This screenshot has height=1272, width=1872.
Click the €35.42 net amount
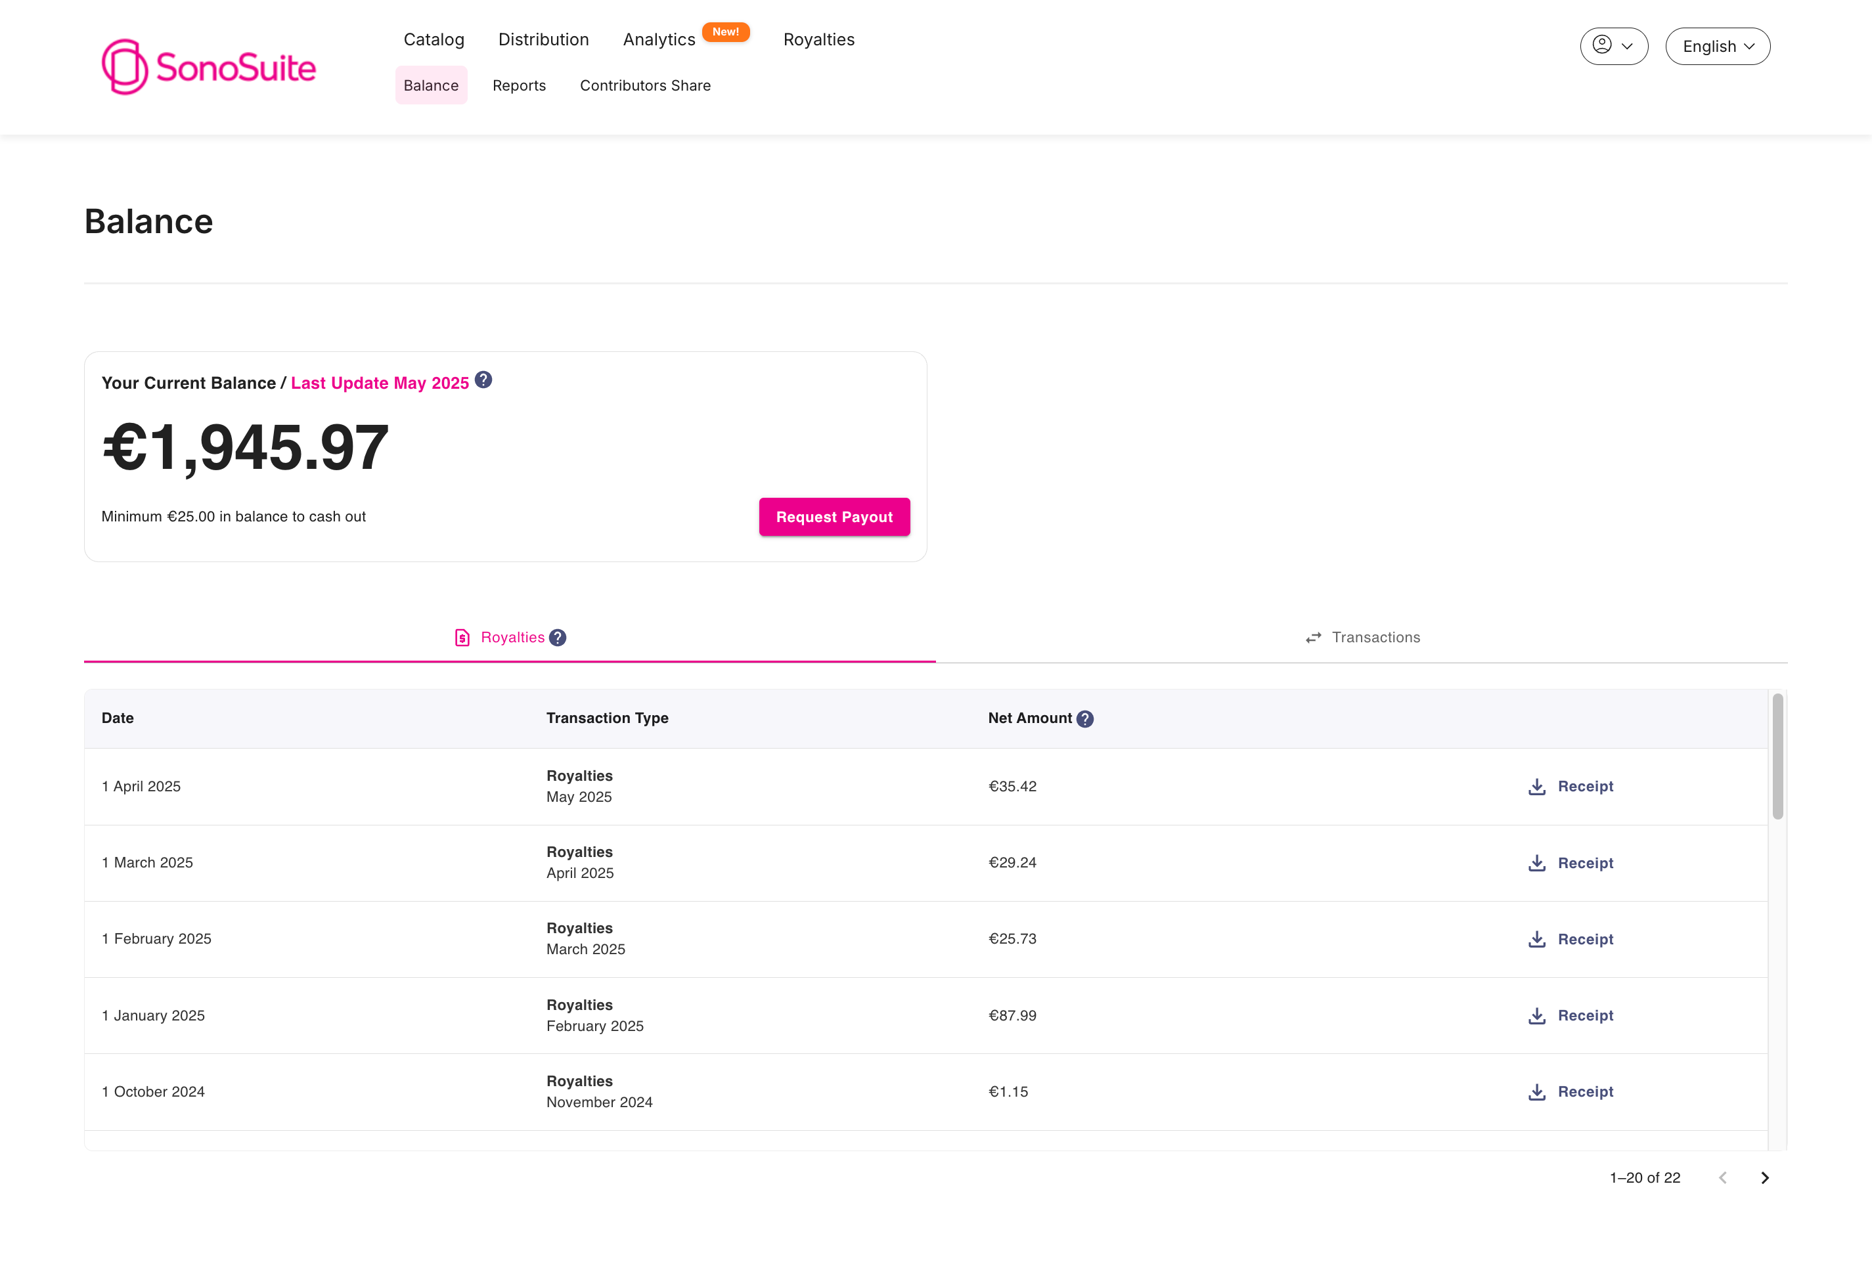click(1013, 787)
